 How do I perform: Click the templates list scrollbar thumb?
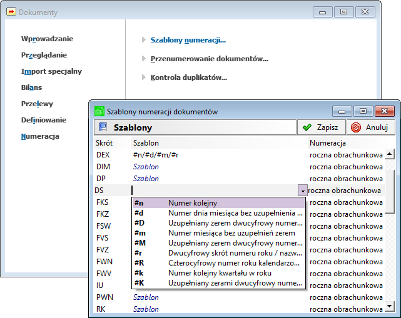tap(390, 192)
